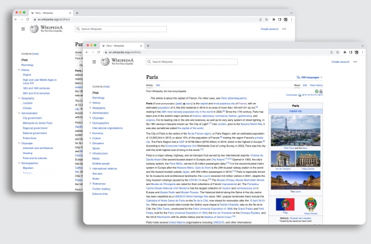The height and width of the screenshot is (244, 371).
Task: Open the External links entry in contents
Action: coord(100,194)
